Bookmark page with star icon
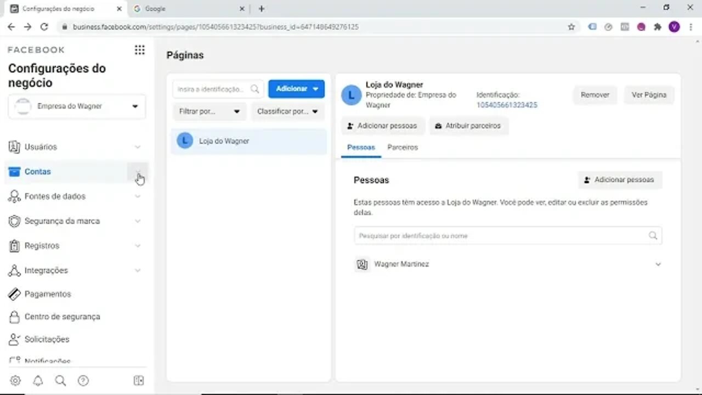The width and height of the screenshot is (702, 395). pos(571,26)
